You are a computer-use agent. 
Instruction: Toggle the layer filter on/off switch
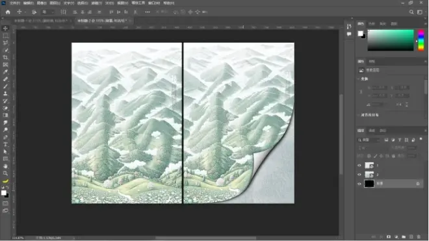(421, 139)
